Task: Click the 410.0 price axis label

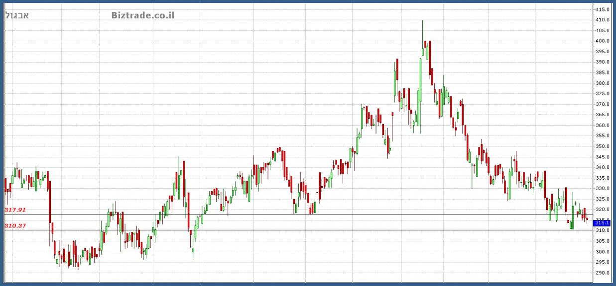Action: (603, 20)
